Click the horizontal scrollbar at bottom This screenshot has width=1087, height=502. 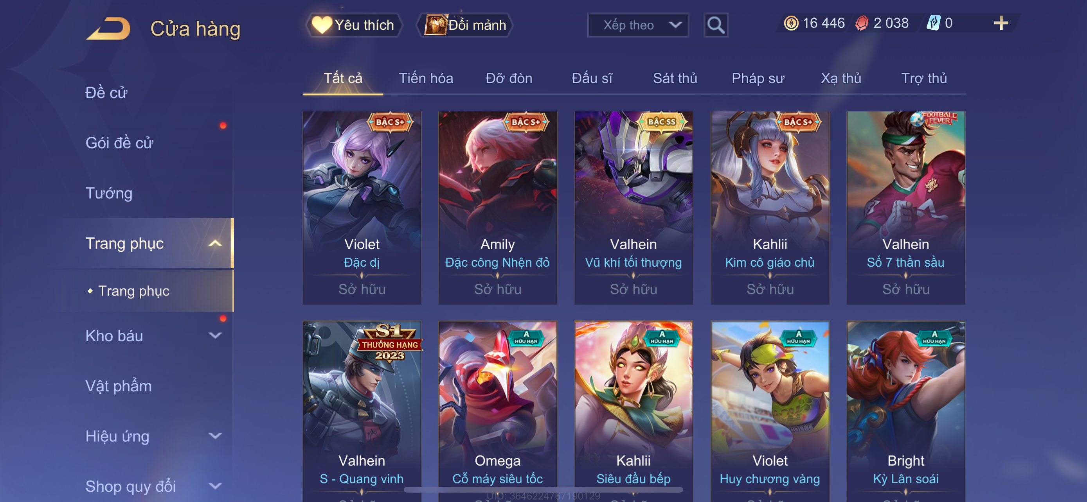point(543,490)
